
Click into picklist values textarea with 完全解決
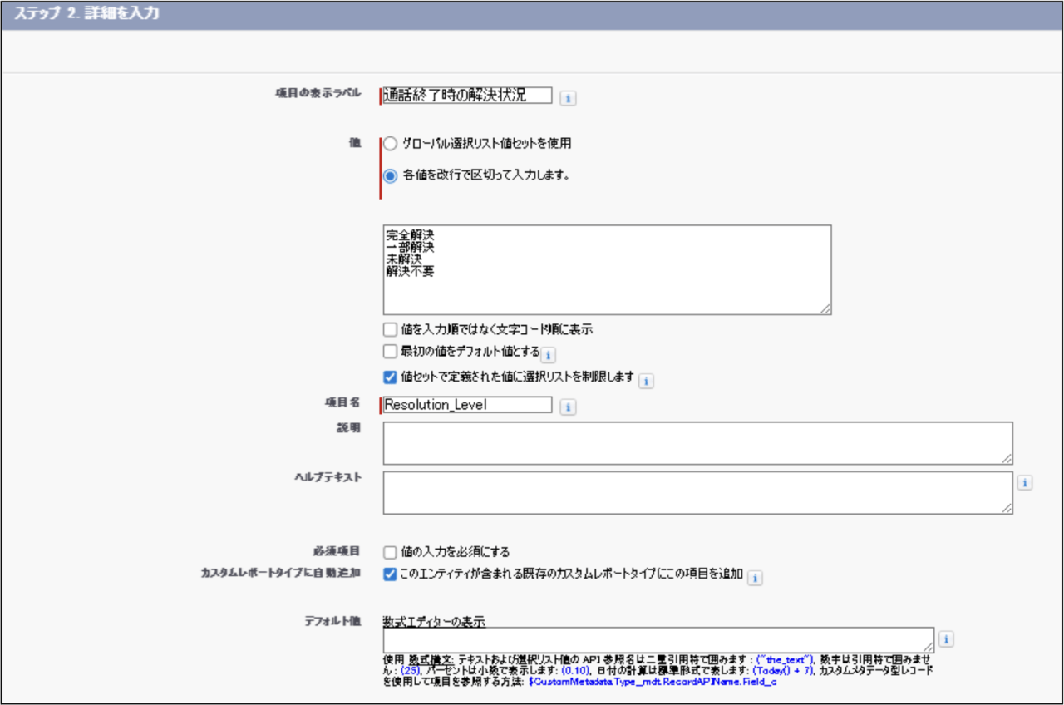pos(607,270)
